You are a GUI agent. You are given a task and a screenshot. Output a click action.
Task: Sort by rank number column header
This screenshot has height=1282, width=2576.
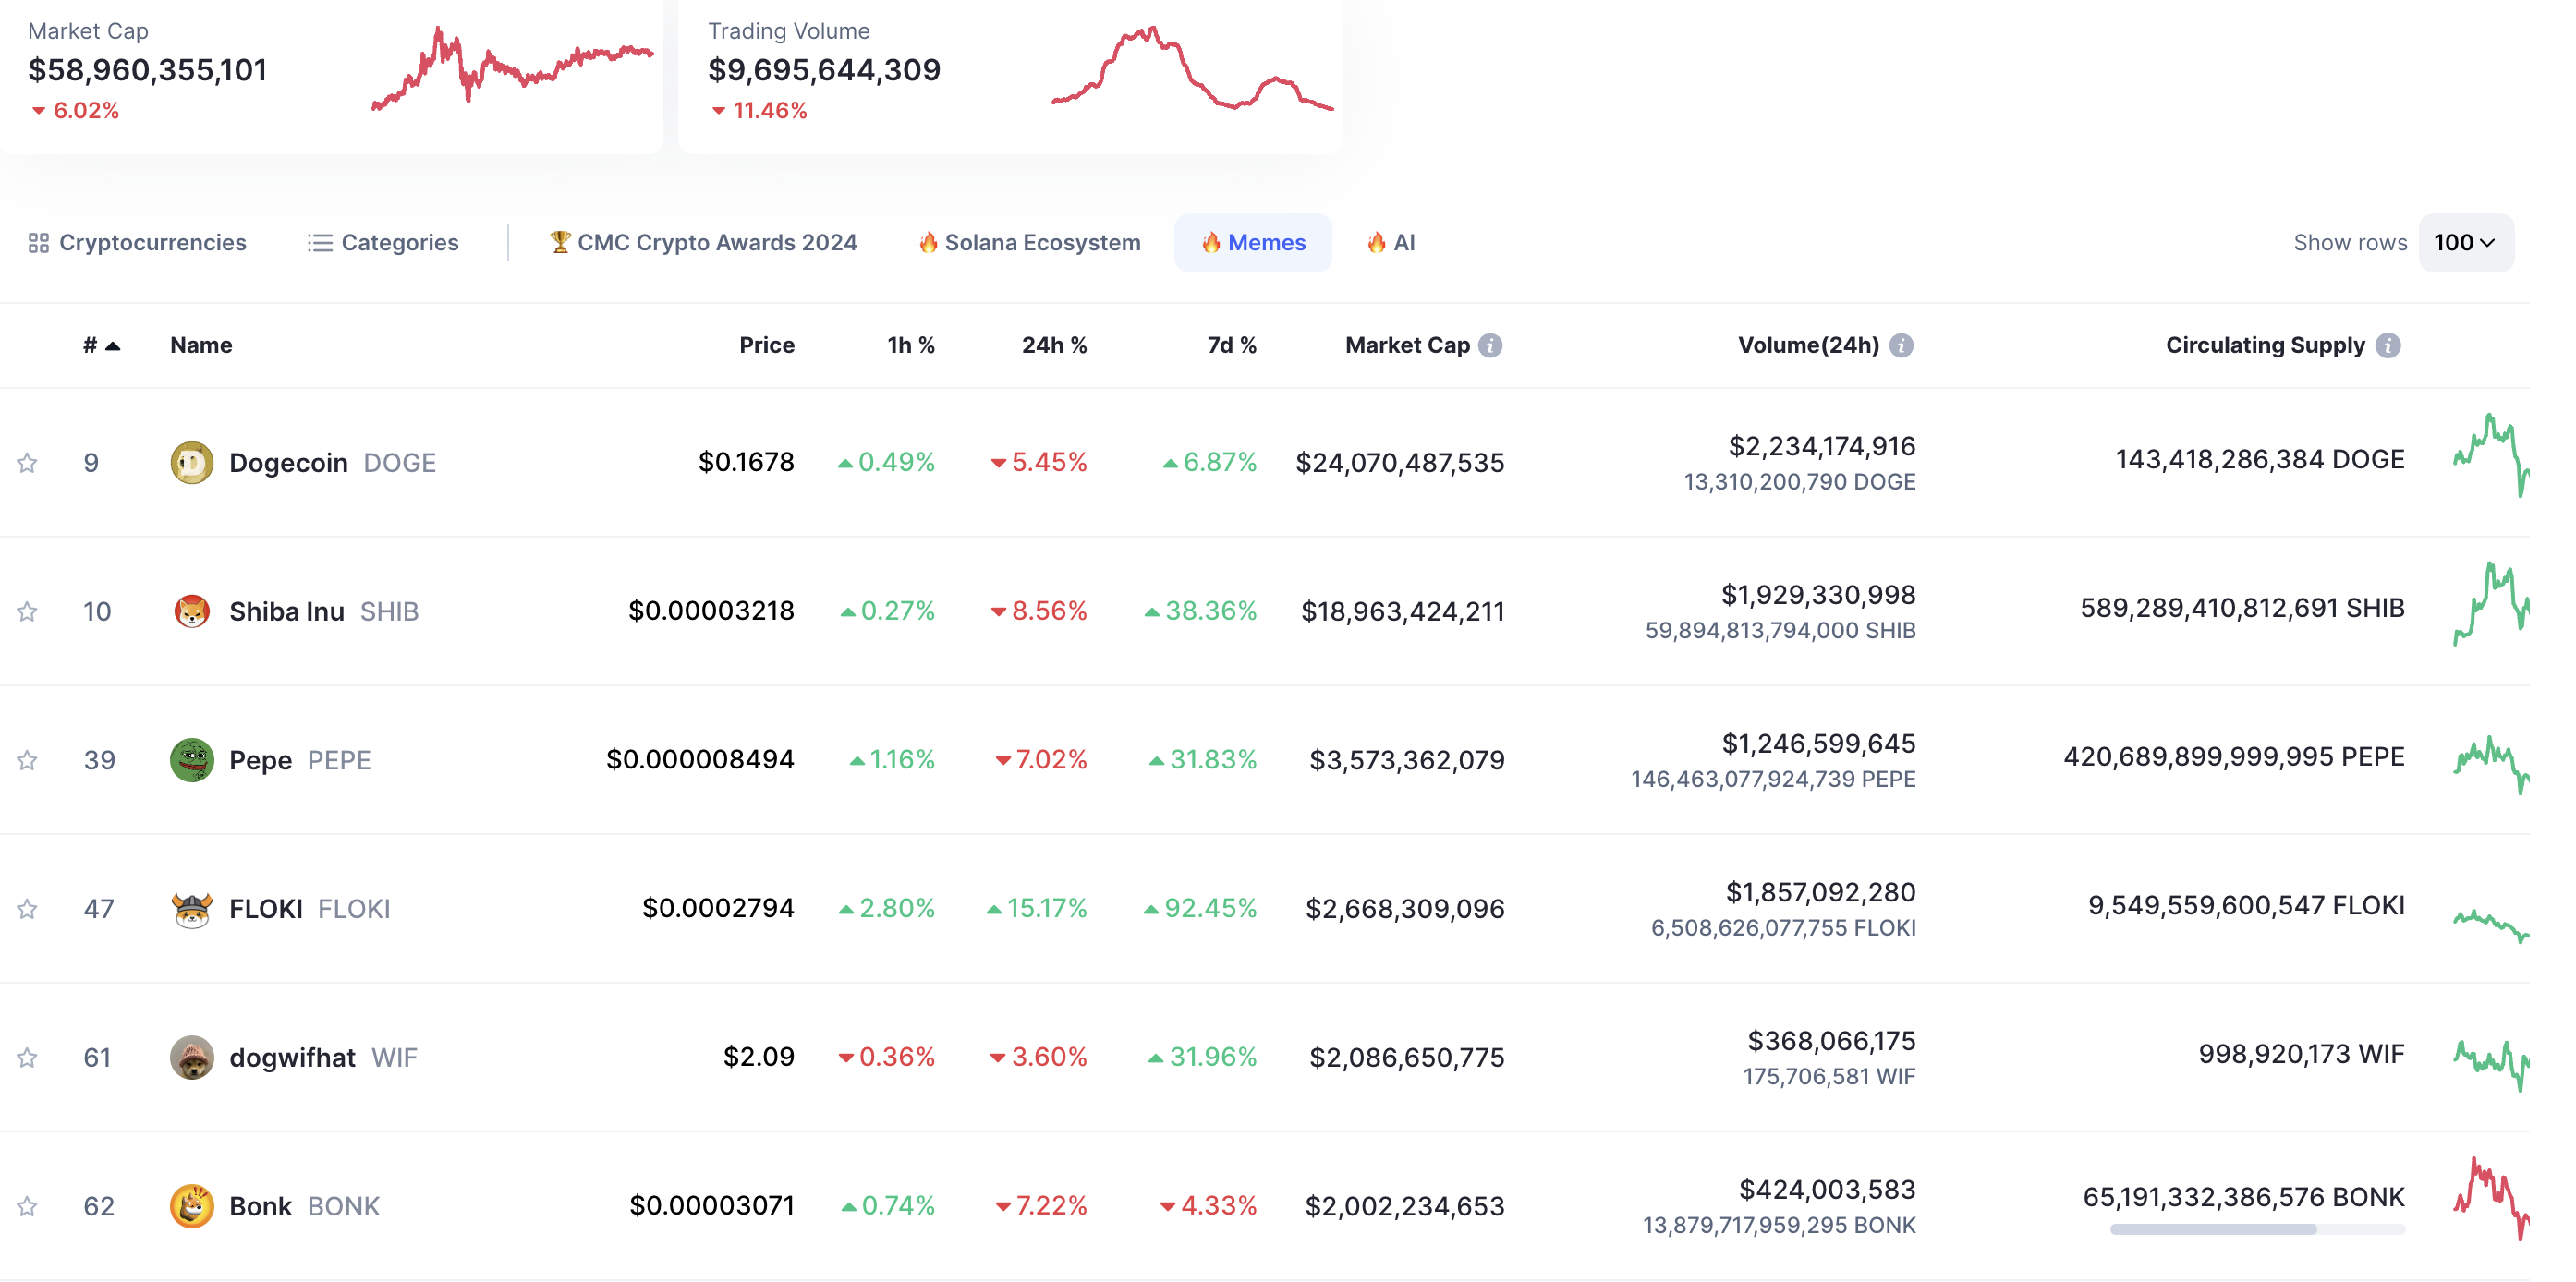click(x=100, y=345)
